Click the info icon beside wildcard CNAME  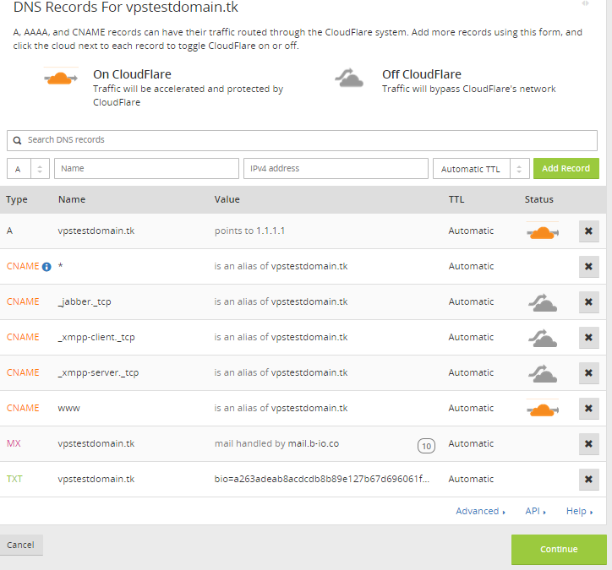pyautogui.click(x=46, y=267)
